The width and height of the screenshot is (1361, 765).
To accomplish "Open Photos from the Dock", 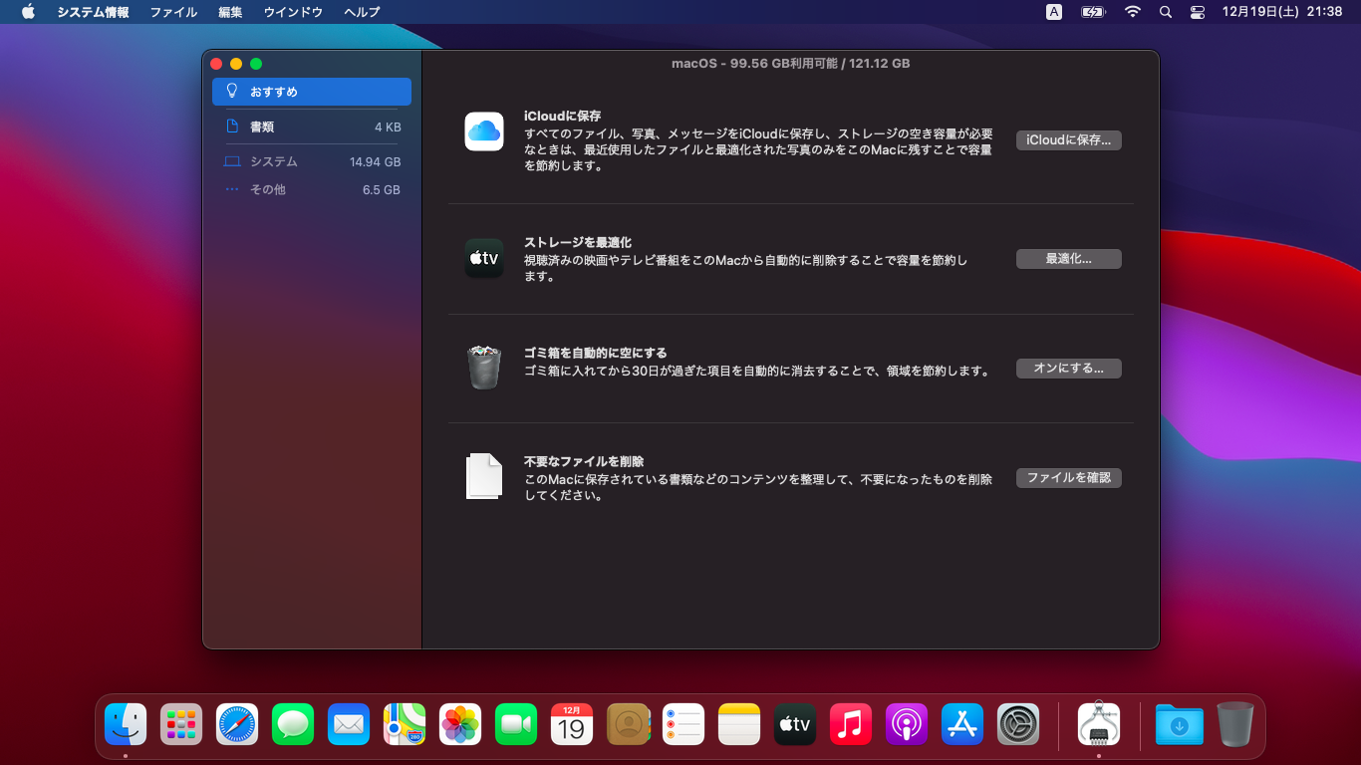I will coord(460,724).
